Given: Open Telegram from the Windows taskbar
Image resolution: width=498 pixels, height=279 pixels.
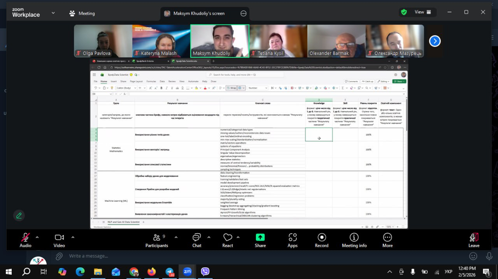Looking at the screenshot, I should pyautogui.click(x=169, y=272).
